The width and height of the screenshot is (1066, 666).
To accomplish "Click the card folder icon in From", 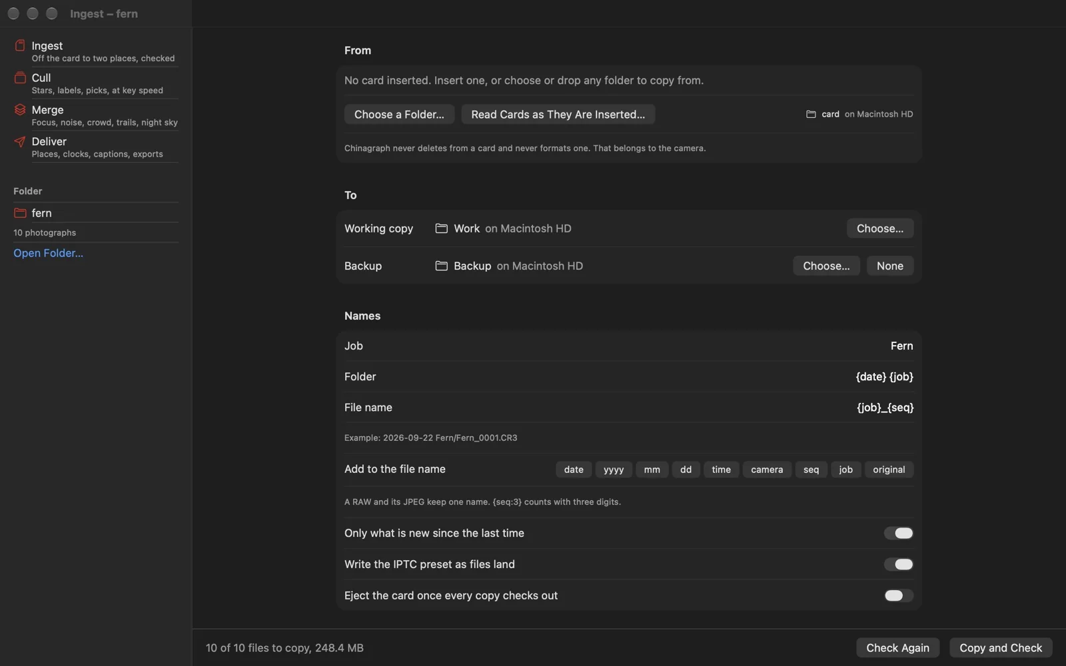I will pos(811,115).
